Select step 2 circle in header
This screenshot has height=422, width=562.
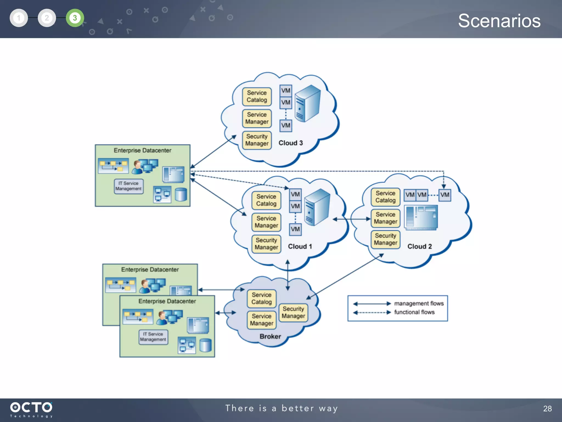click(47, 18)
